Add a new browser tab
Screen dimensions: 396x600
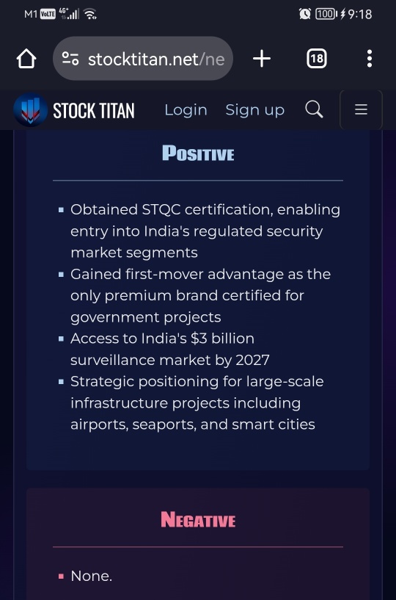coord(262,59)
